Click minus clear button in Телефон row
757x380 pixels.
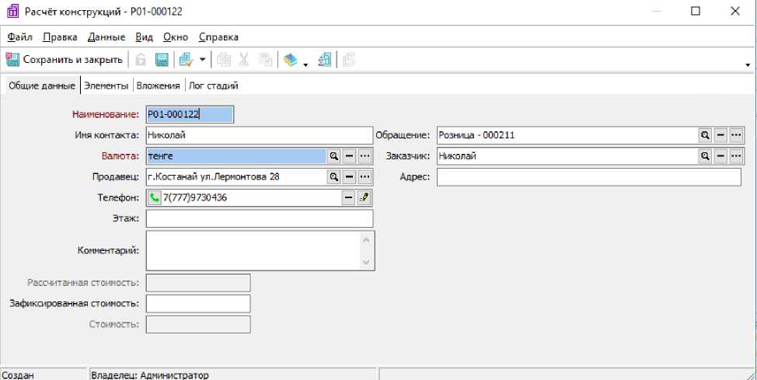[348, 197]
